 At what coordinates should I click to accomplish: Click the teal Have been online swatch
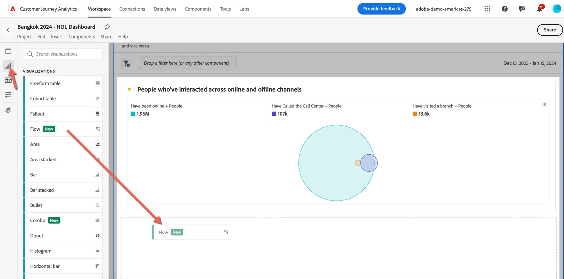pyautogui.click(x=133, y=114)
